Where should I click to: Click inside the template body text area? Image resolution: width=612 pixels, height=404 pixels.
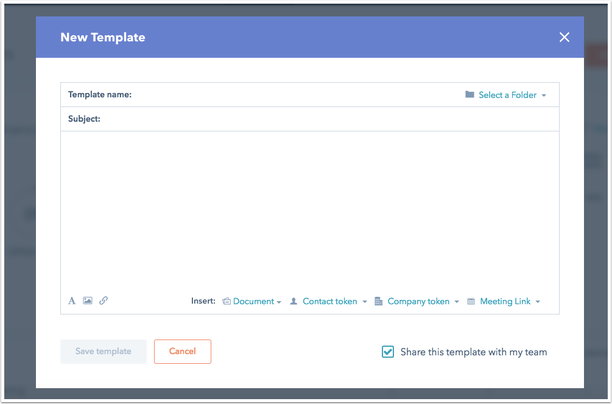tap(310, 211)
